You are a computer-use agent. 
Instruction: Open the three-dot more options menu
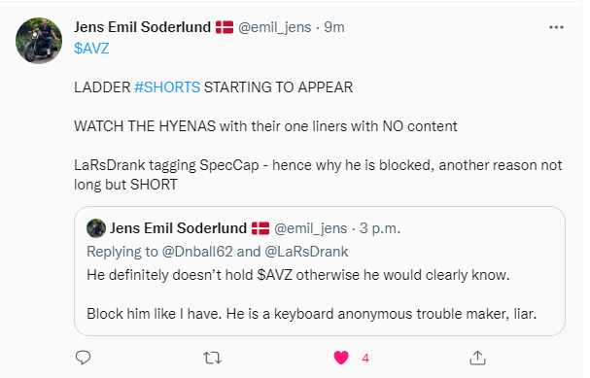click(556, 27)
